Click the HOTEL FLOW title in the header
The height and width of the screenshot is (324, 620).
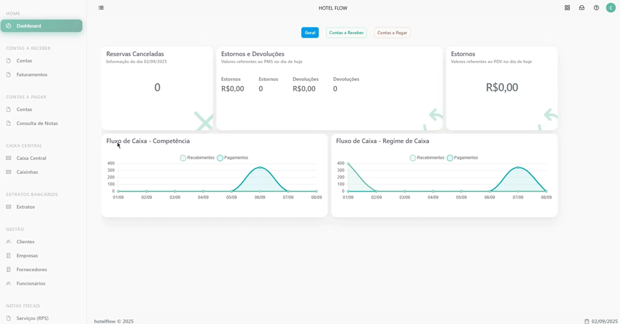pyautogui.click(x=333, y=8)
